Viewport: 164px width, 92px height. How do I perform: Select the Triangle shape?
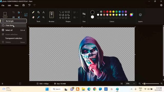coord(66,15)
